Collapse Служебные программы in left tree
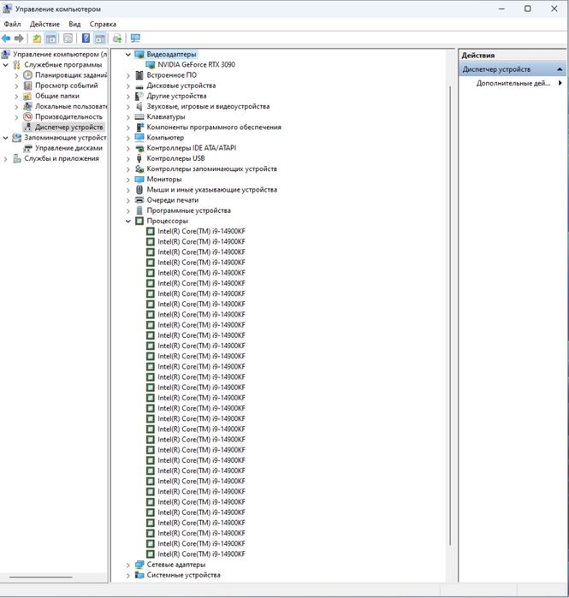The image size is (569, 598). [6, 65]
